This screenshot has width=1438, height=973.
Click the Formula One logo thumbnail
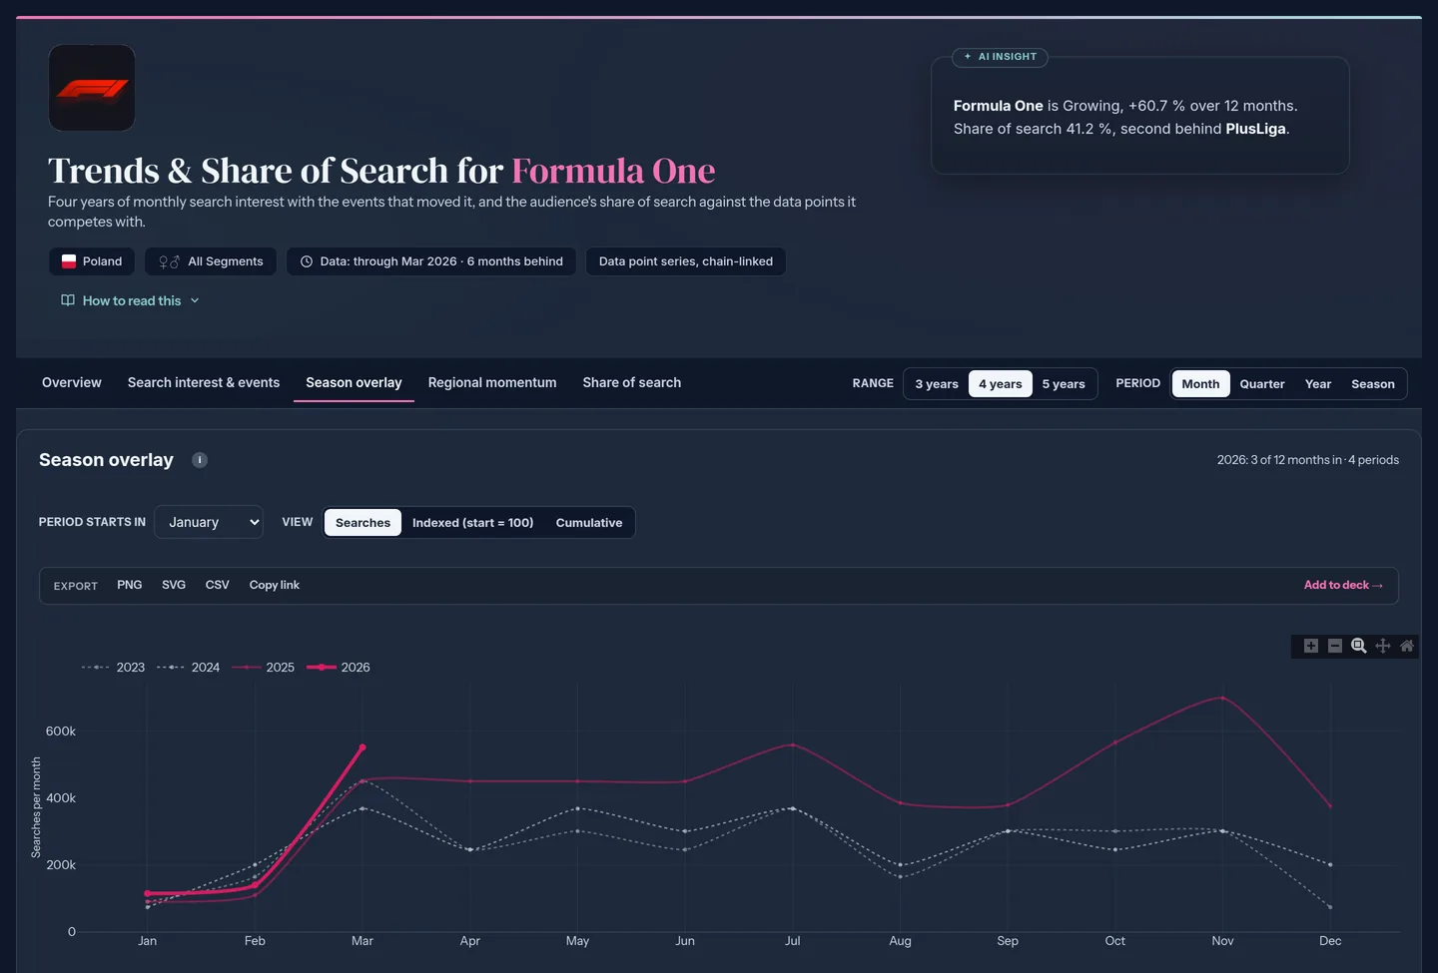coord(92,88)
